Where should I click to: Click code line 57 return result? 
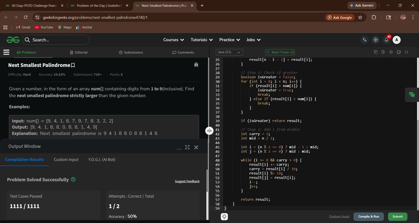point(256,199)
